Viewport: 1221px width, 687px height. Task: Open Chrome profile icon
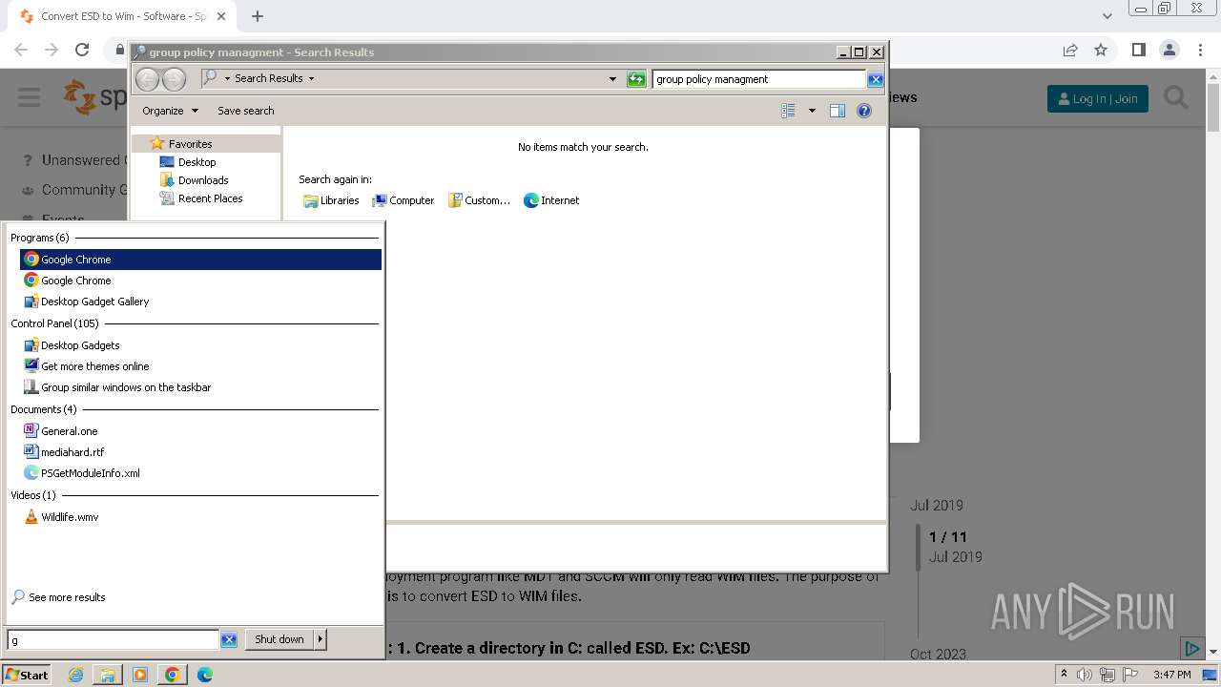pyautogui.click(x=1169, y=50)
